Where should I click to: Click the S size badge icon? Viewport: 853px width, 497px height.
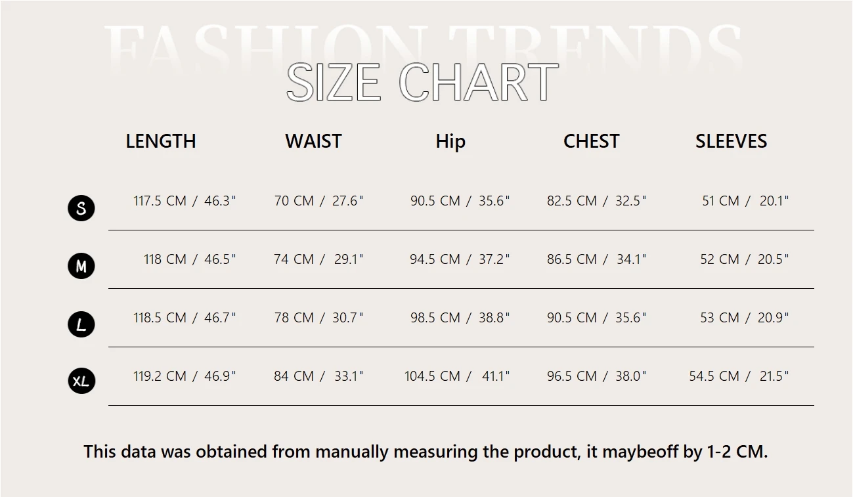81,209
